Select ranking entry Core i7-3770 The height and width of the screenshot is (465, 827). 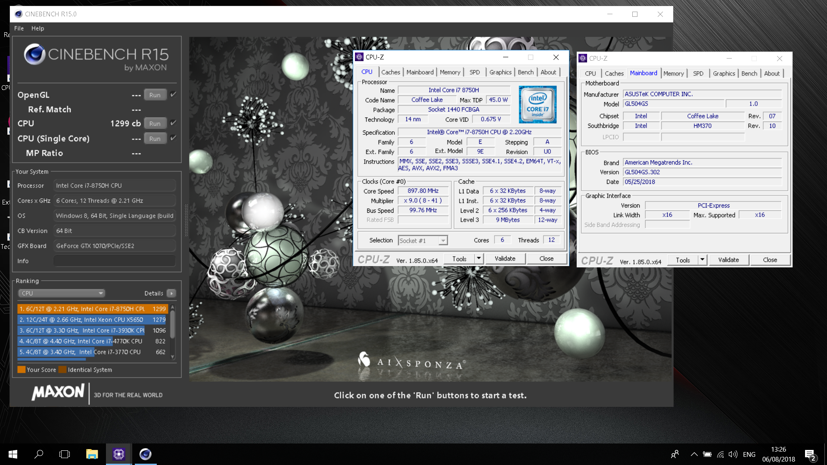point(93,352)
